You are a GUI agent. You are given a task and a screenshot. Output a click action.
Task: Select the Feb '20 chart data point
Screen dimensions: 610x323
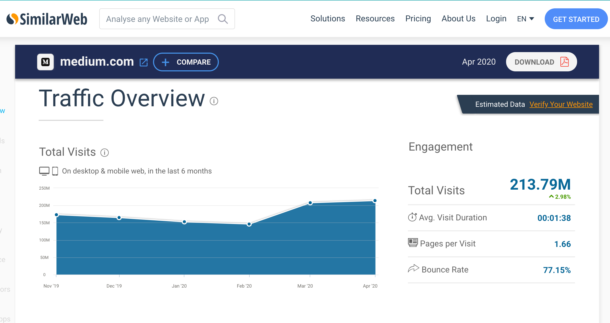coord(249,224)
